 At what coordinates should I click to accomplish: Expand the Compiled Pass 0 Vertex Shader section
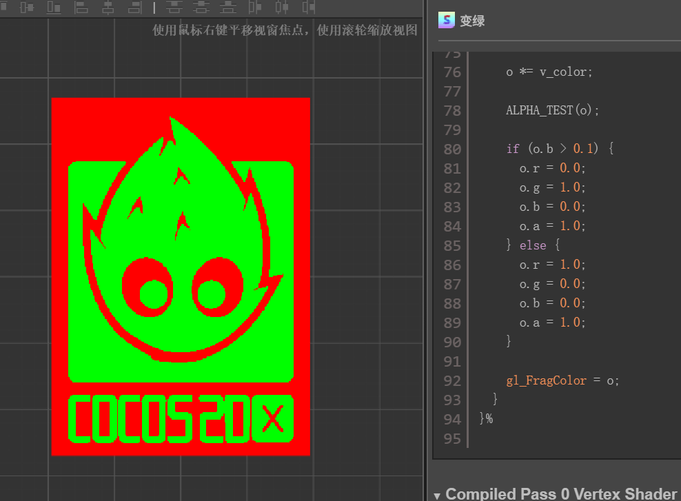pyautogui.click(x=437, y=495)
